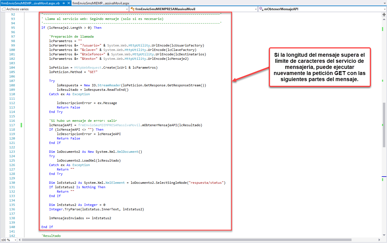The height and width of the screenshot is (243, 387).
Task: Click the horizontal scrollbar thumb
Action: coord(186,240)
